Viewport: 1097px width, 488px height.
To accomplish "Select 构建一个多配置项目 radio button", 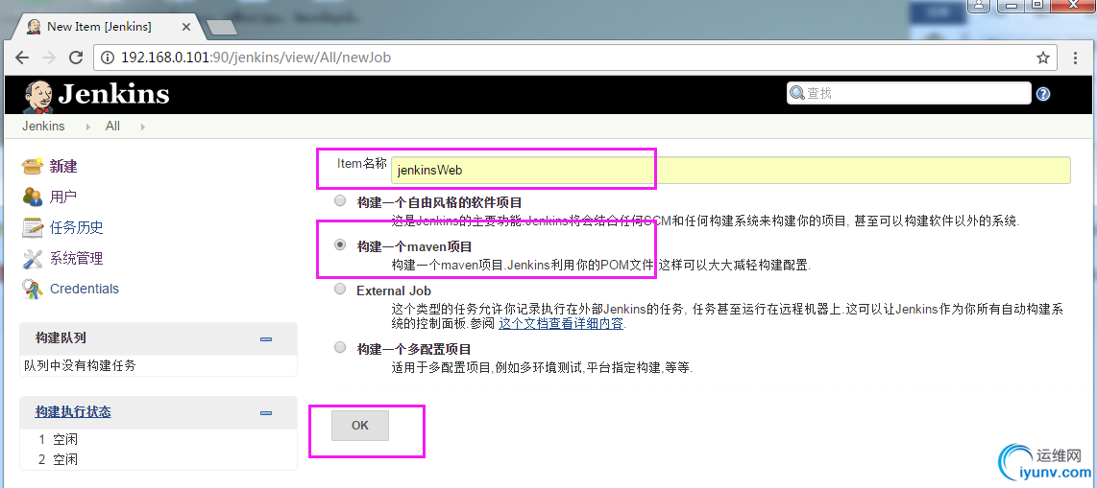I will pos(340,347).
